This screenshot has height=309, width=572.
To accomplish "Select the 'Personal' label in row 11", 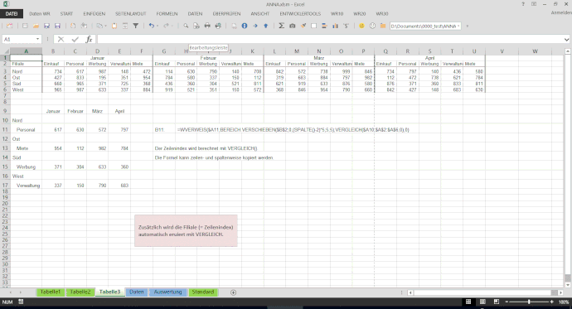I will [x=26, y=130].
